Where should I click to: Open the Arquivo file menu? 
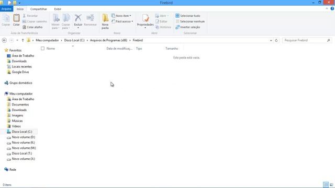click(6, 9)
